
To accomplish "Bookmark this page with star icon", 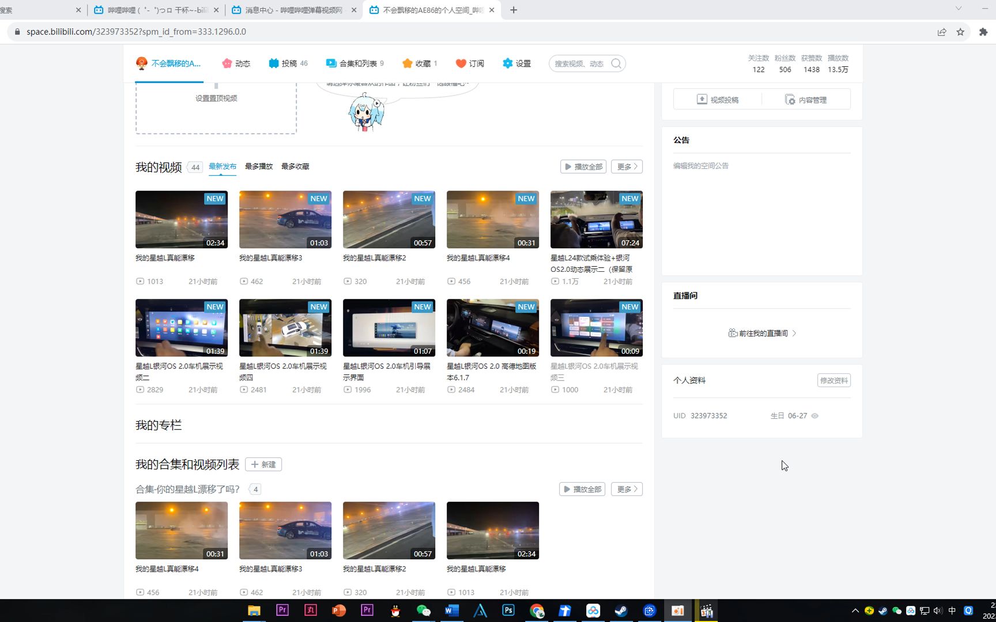I will (x=960, y=32).
